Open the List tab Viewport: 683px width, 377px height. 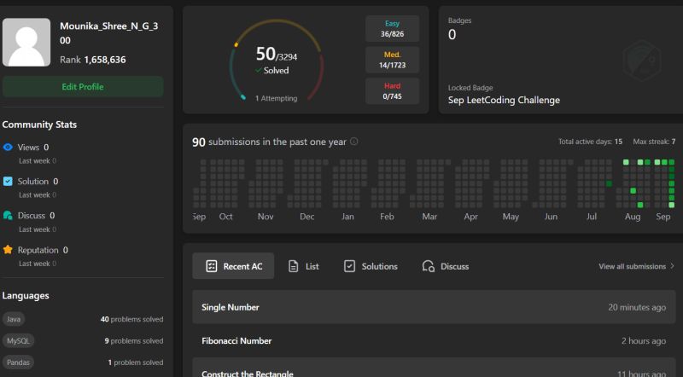click(304, 266)
